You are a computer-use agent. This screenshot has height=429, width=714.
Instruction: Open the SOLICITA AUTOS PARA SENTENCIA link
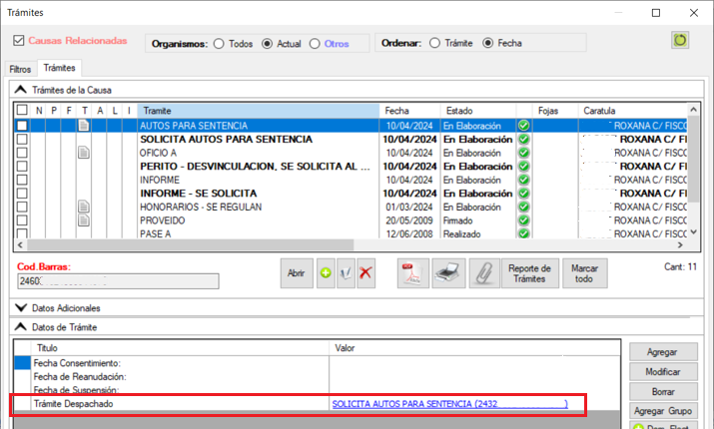[x=449, y=404]
